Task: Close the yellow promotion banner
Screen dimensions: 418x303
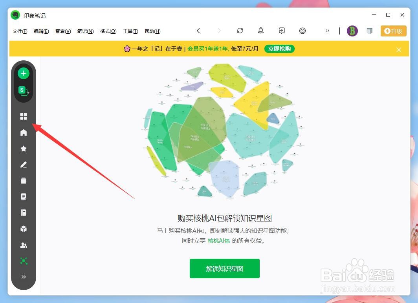Action: (399, 50)
